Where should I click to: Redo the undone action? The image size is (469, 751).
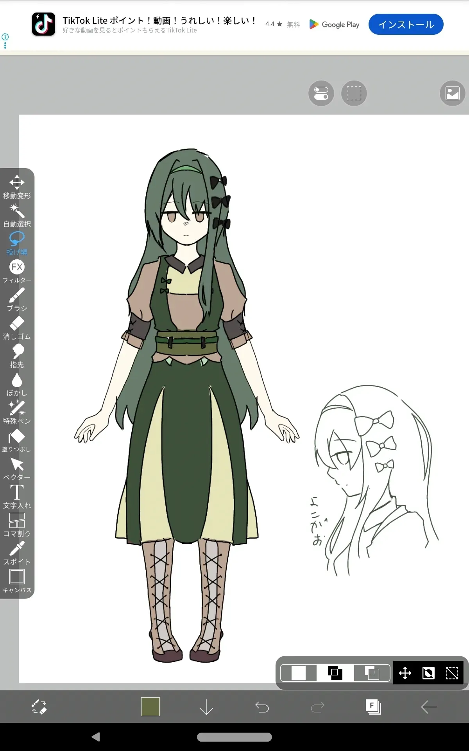(x=318, y=707)
